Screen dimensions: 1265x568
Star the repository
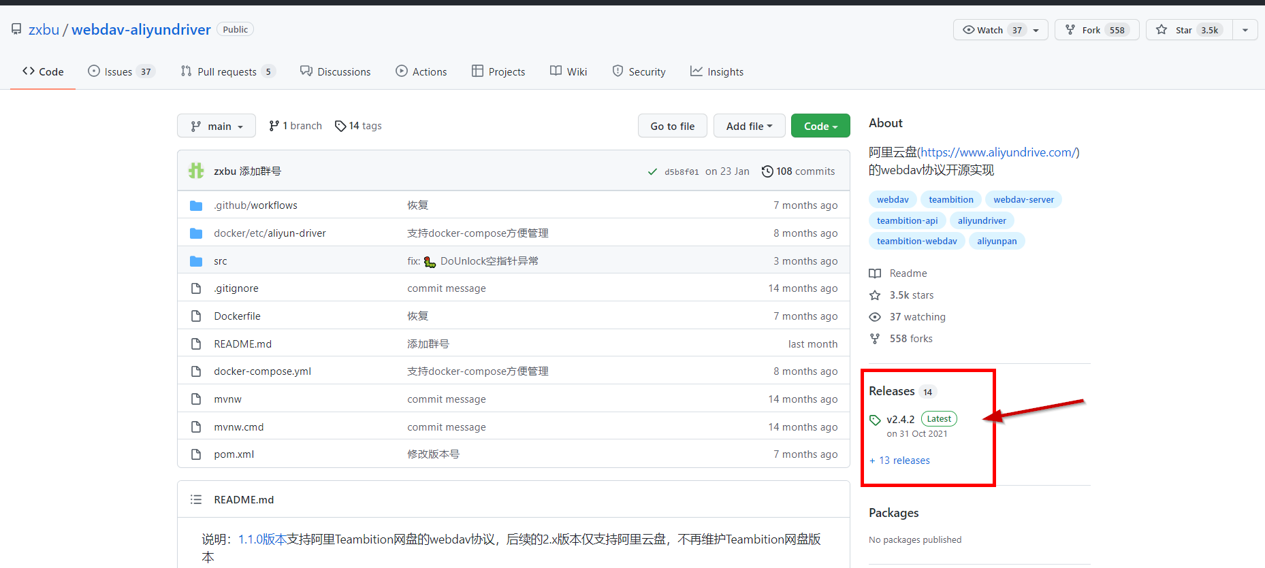click(1189, 30)
